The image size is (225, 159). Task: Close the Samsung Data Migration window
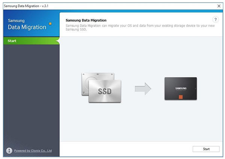pyautogui.click(x=219, y=6)
